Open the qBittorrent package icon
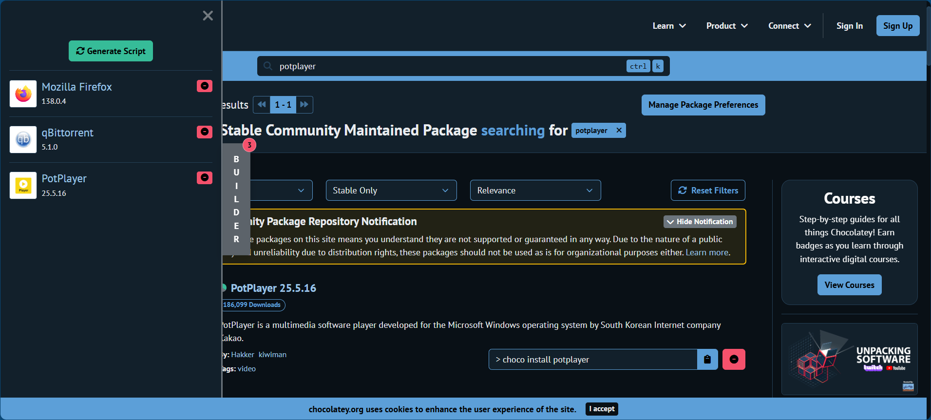 (x=23, y=139)
